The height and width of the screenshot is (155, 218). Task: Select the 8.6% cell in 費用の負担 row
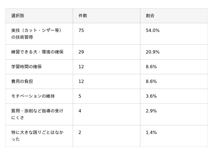[174, 82]
